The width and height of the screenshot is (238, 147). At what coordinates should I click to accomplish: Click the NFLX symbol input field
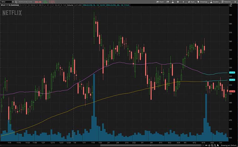pyautogui.click(x=6, y=2)
